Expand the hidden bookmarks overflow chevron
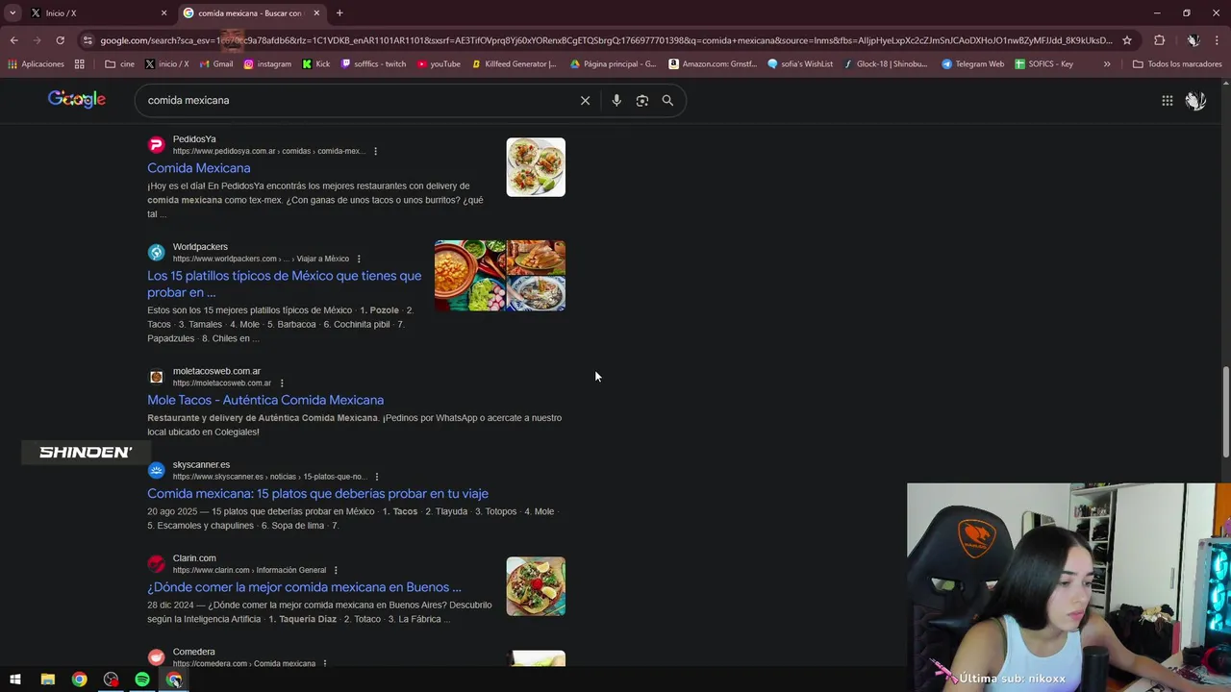Viewport: 1231px width, 692px height. 1107,64
